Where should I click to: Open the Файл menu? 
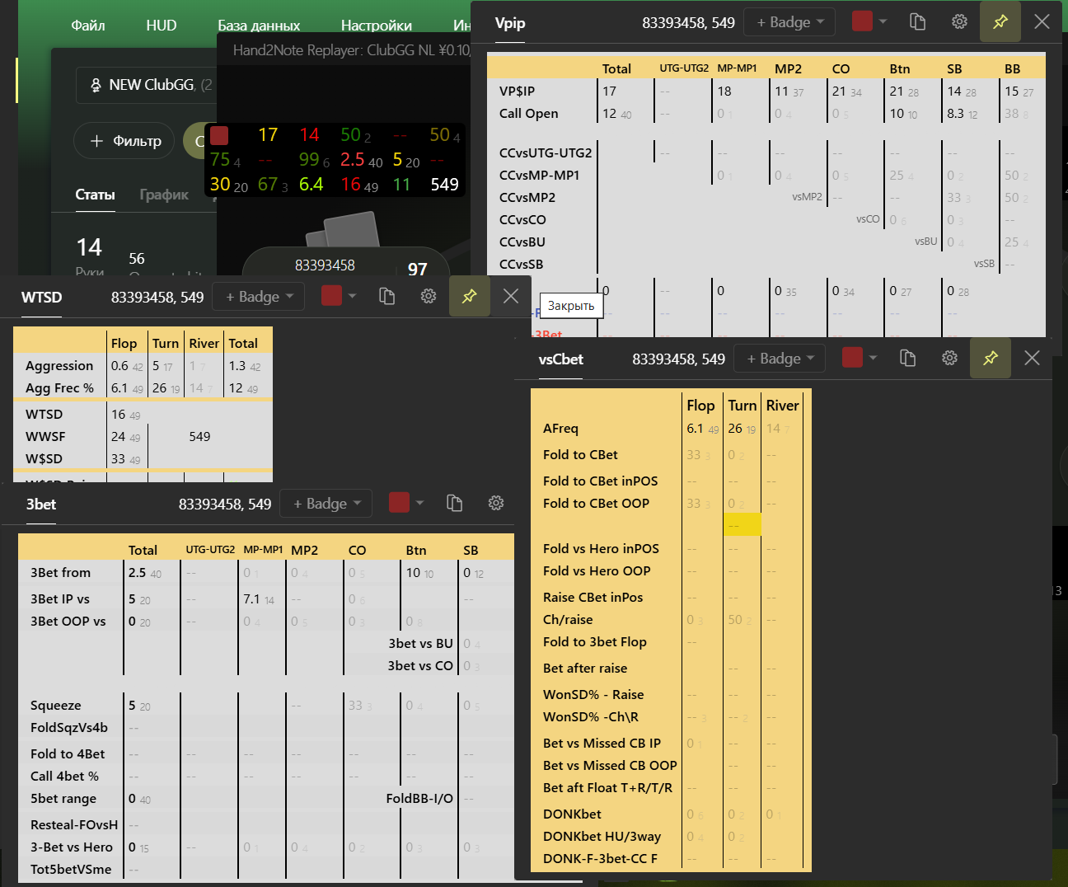coord(88,26)
